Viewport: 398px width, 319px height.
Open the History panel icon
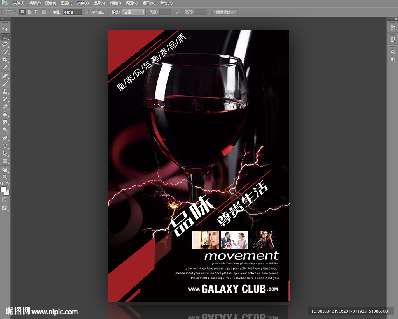[x=393, y=28]
